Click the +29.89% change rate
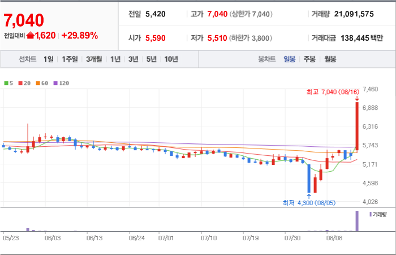 [x=80, y=35]
